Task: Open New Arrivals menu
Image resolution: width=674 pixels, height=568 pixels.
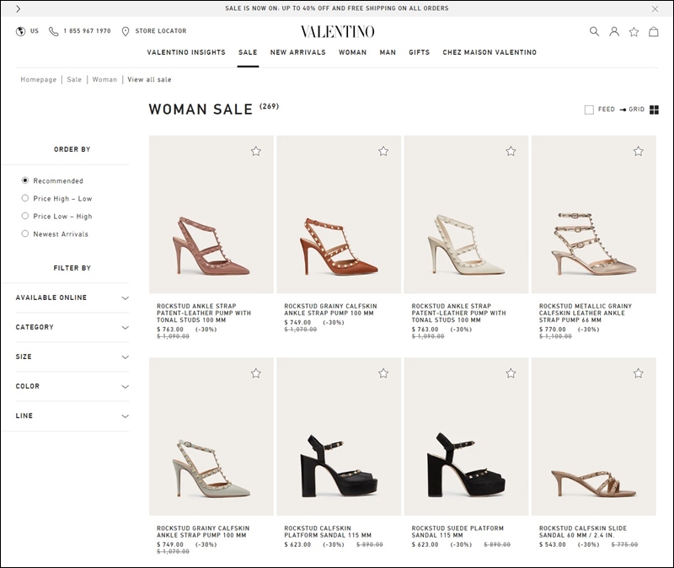Action: 298,52
